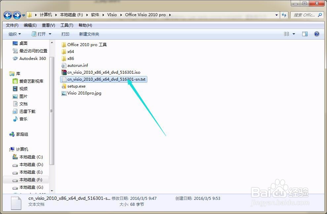Select 家庭组 in the sidebar

point(18,134)
